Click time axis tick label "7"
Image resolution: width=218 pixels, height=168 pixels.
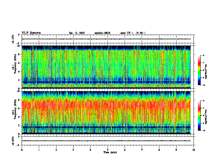coord(142,150)
